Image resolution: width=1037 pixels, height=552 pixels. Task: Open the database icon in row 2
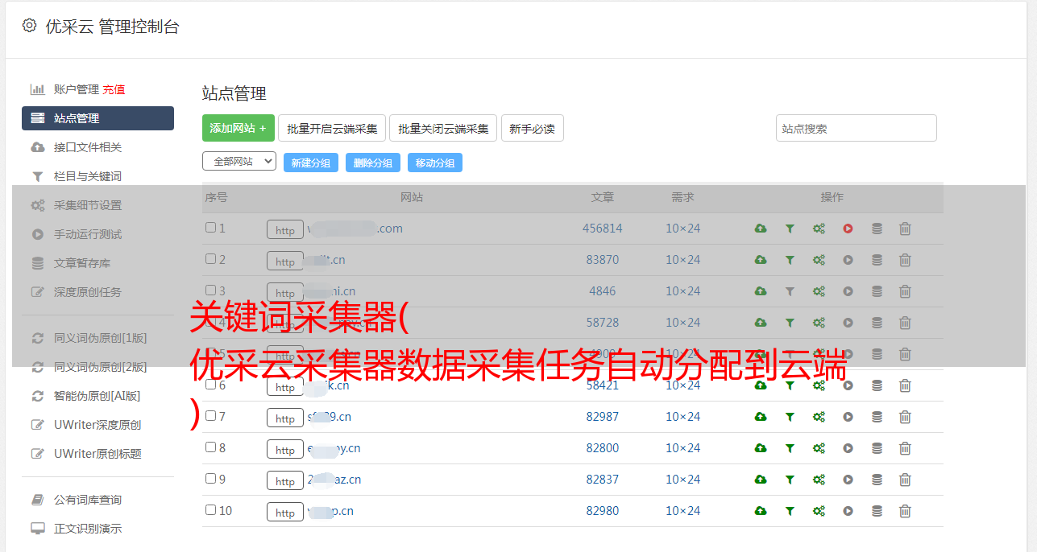[x=877, y=260]
